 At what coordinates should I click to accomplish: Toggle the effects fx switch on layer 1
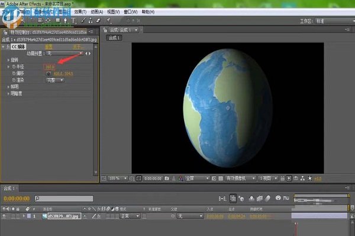99,216
